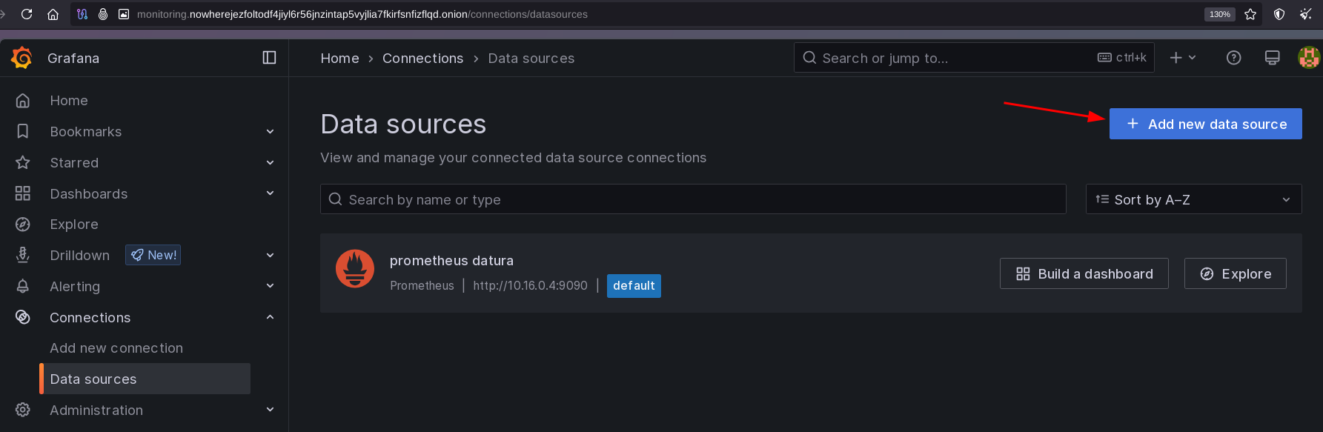
Task: Click the Add new data source button
Action: pyautogui.click(x=1205, y=124)
